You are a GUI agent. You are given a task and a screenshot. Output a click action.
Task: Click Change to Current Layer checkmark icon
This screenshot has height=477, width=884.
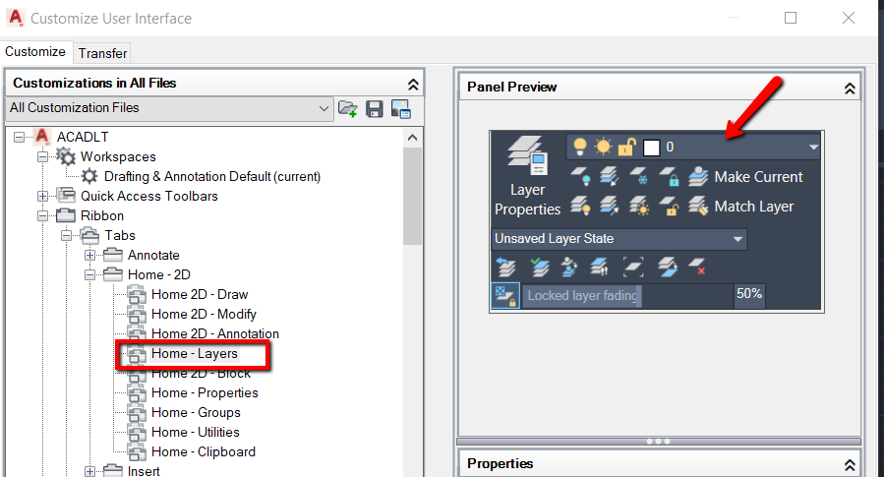pyautogui.click(x=540, y=267)
